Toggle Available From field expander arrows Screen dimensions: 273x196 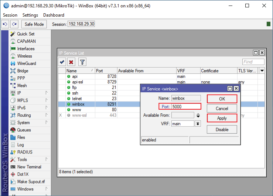tap(198, 115)
